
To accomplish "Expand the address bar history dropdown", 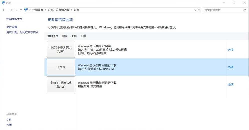I will coord(195,10).
